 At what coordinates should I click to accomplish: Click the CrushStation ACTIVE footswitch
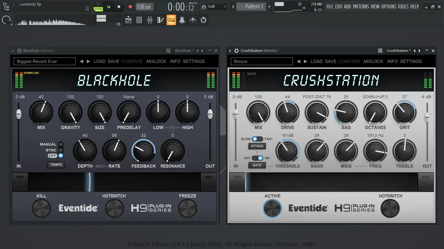[x=272, y=208]
